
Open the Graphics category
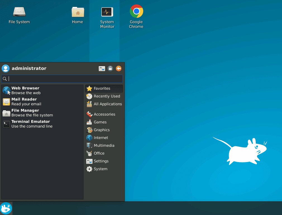(x=104, y=130)
